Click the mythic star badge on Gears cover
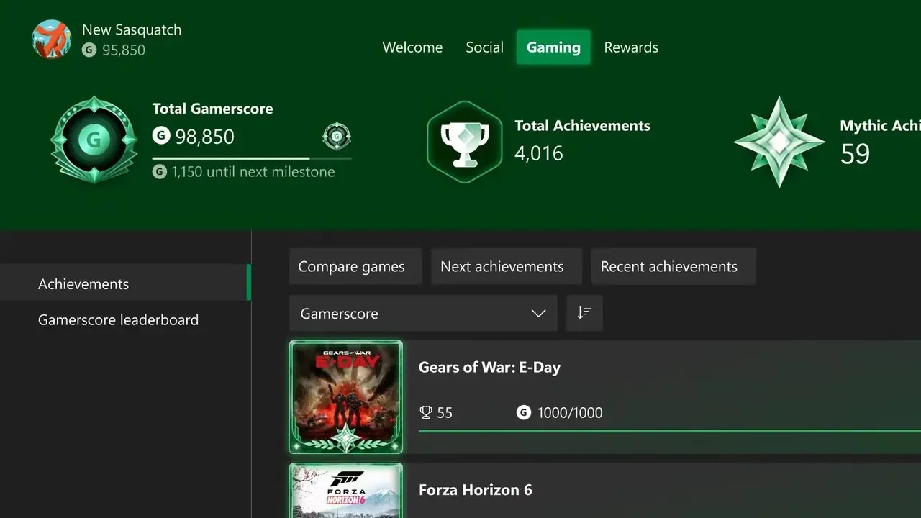Screen dimensions: 921x518 pos(346,437)
